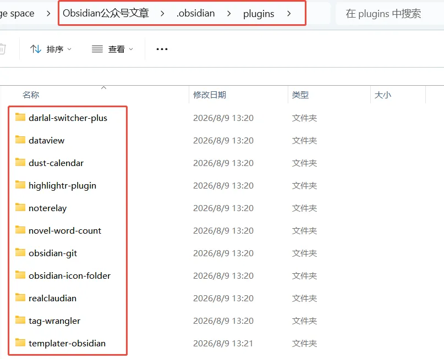Click the modified date of dataview row
Image resolution: width=444 pixels, height=359 pixels.
223,140
